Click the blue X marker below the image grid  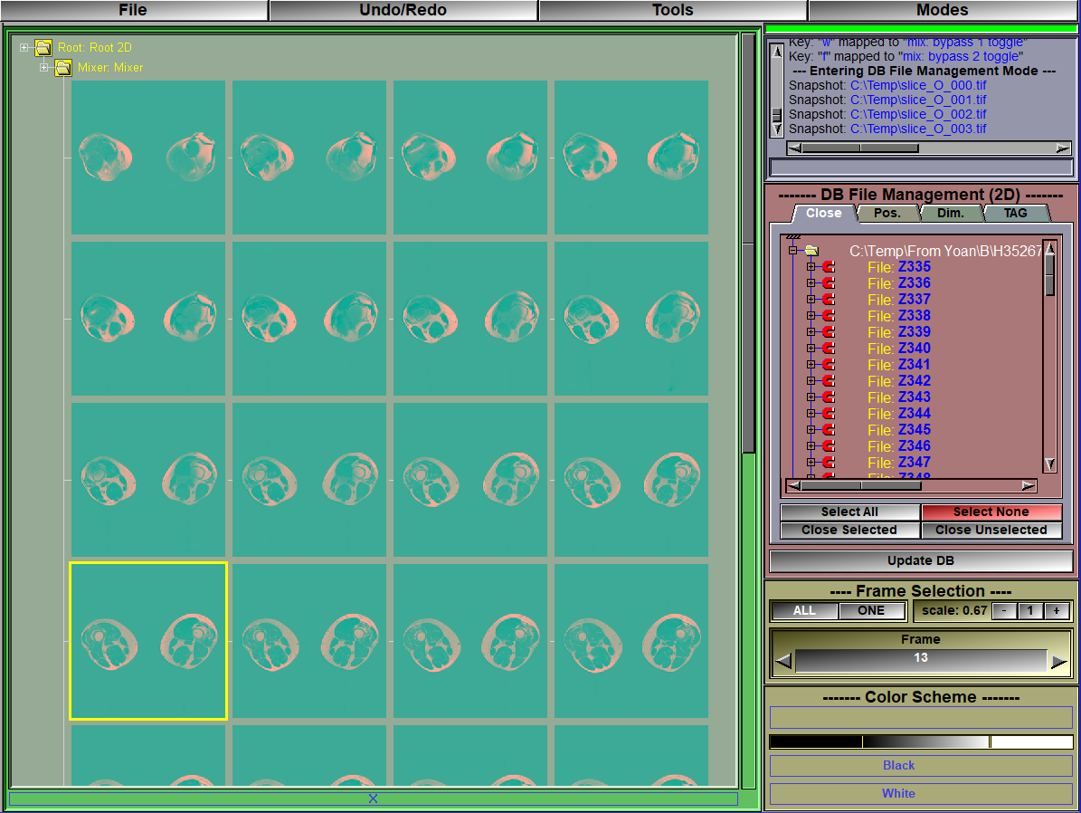coord(373,799)
